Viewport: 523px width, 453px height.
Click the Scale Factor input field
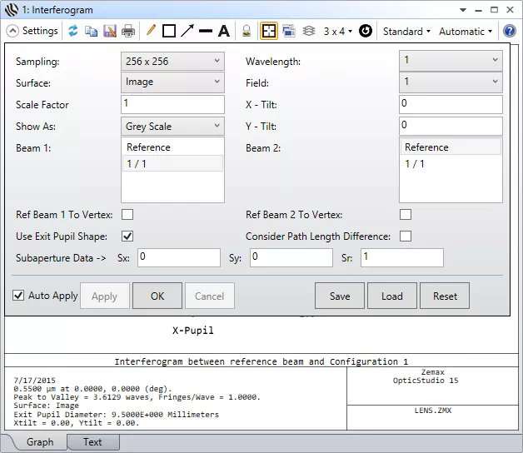172,104
